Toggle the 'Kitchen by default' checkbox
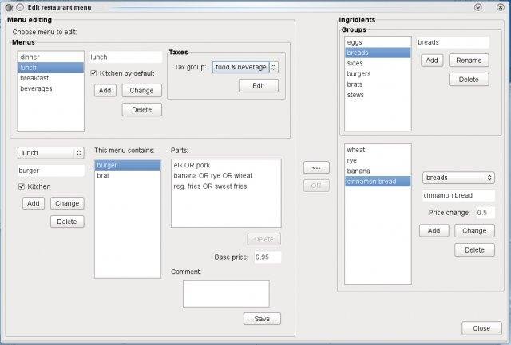 (94, 73)
